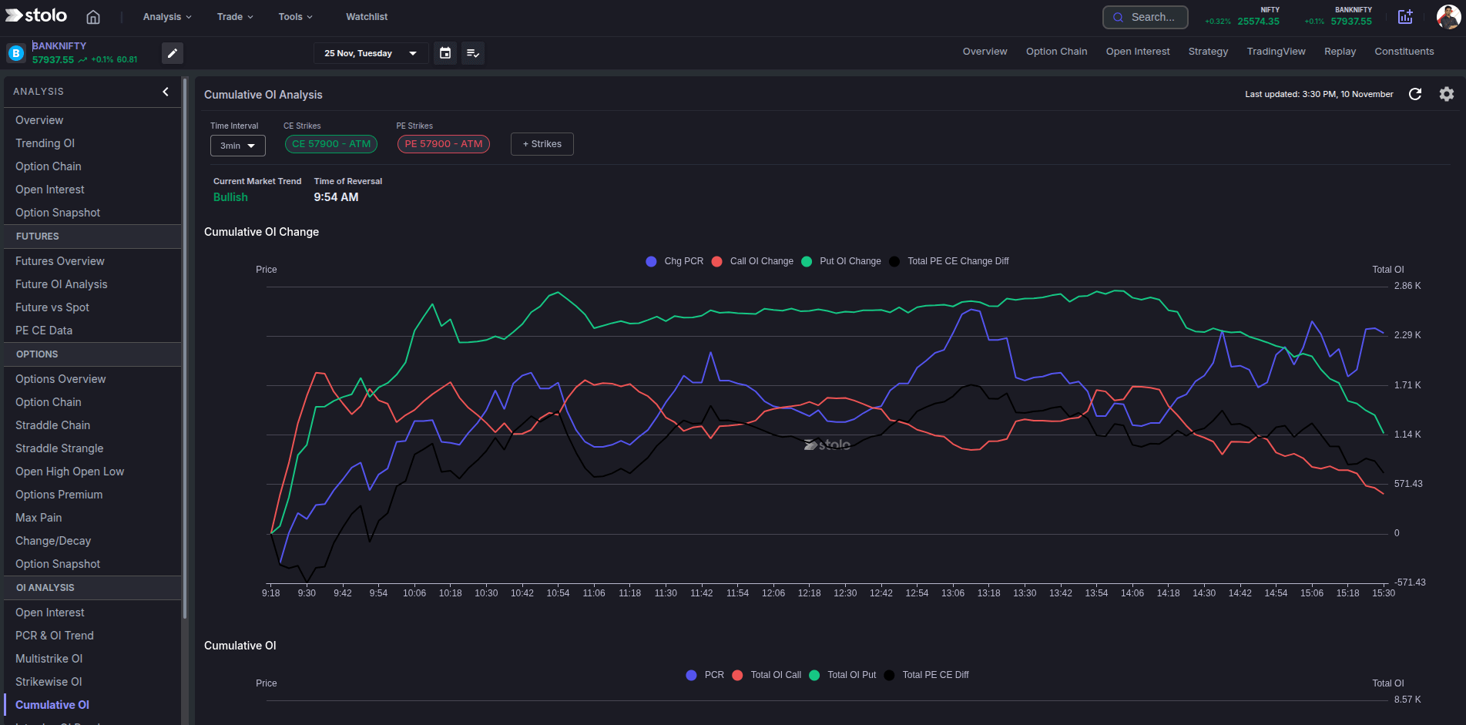Add strikes using the + Strikes button
Screen dimensions: 1466x725
coord(542,143)
